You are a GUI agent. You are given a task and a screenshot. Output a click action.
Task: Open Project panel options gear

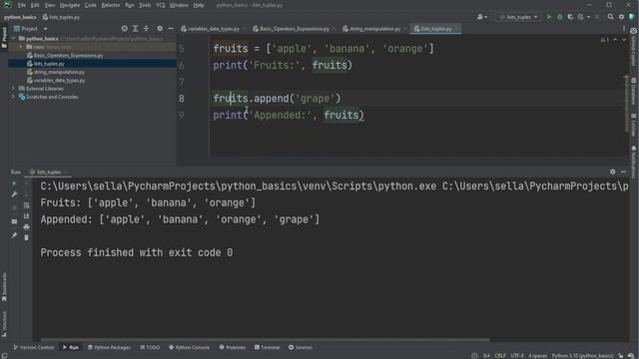click(x=160, y=29)
